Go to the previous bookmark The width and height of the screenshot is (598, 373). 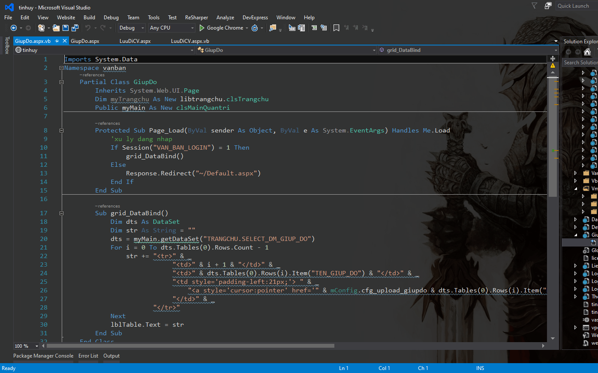click(x=346, y=28)
